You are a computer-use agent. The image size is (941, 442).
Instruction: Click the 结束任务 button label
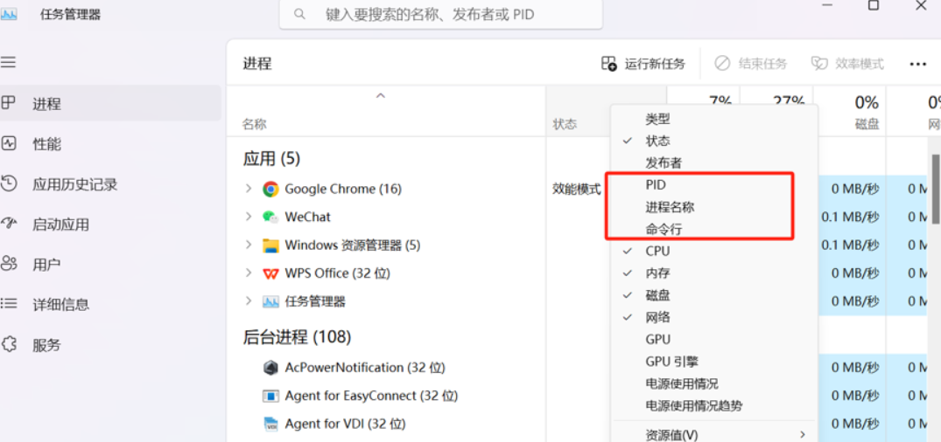tap(762, 64)
